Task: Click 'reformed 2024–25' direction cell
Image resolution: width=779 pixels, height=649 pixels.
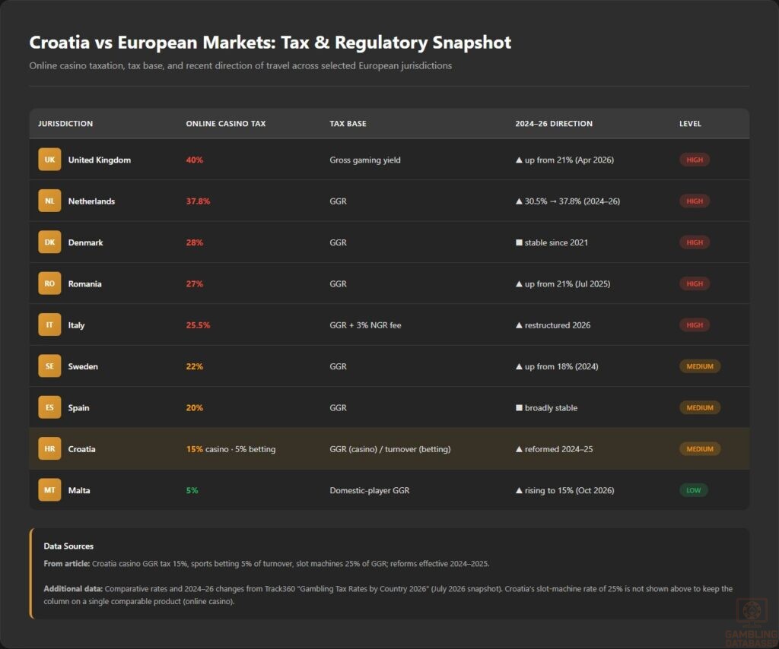Action: (554, 449)
